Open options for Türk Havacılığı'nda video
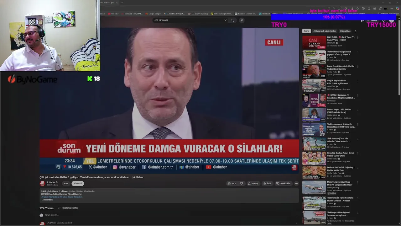Screen dimensions: 401x226 click(x=358, y=139)
